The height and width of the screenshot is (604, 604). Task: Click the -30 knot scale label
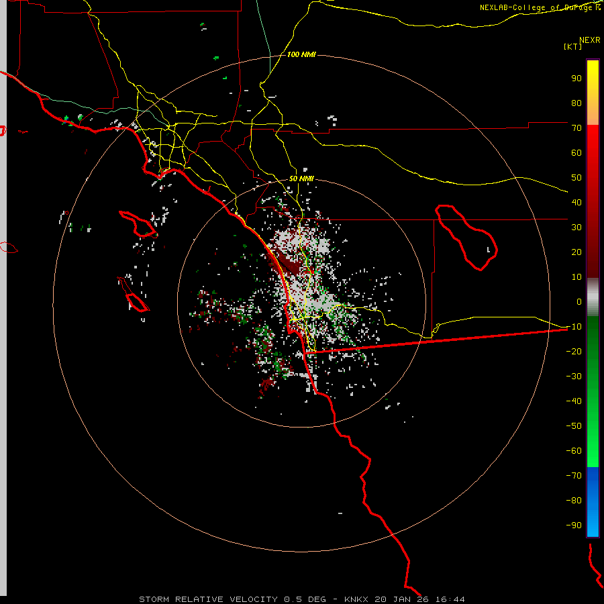[574, 376]
